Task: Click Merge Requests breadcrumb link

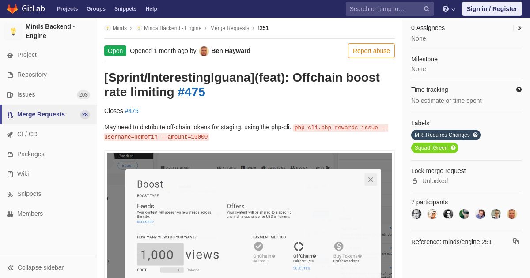Action: coord(230,28)
